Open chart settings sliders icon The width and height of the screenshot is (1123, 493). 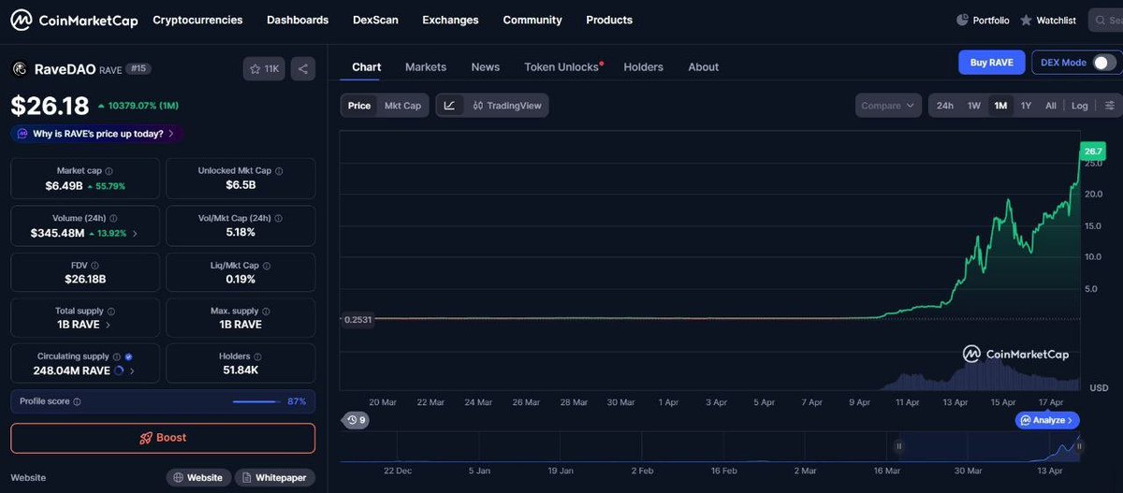coord(1110,106)
